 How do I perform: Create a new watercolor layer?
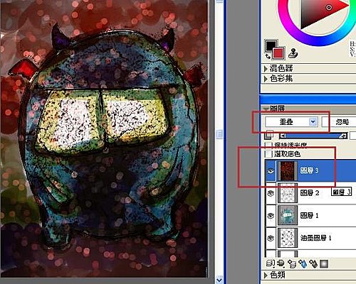(303, 263)
